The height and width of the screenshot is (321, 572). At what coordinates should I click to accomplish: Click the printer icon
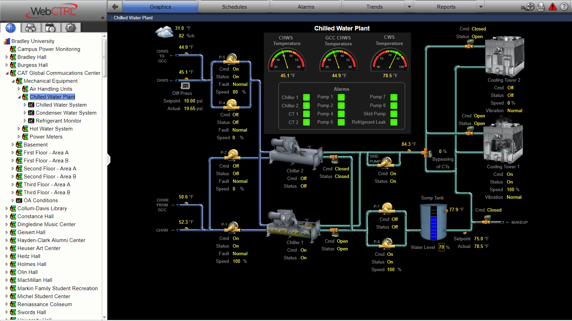541,7
